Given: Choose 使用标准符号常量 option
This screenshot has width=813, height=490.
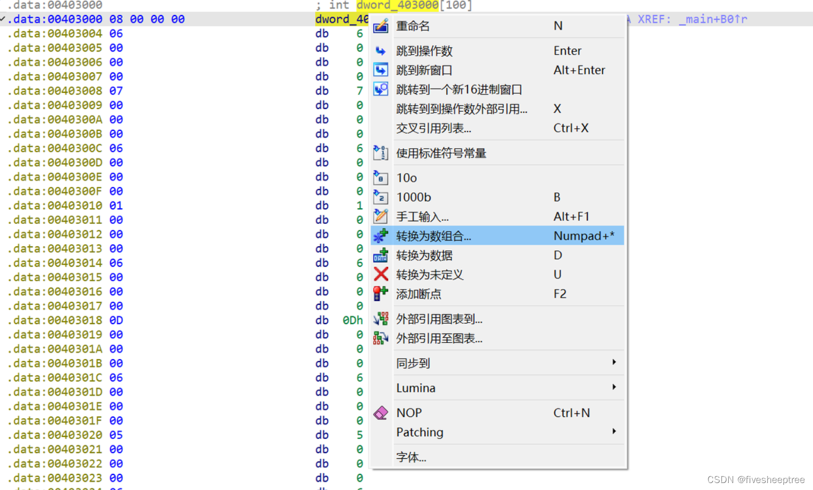Looking at the screenshot, I should pyautogui.click(x=441, y=152).
